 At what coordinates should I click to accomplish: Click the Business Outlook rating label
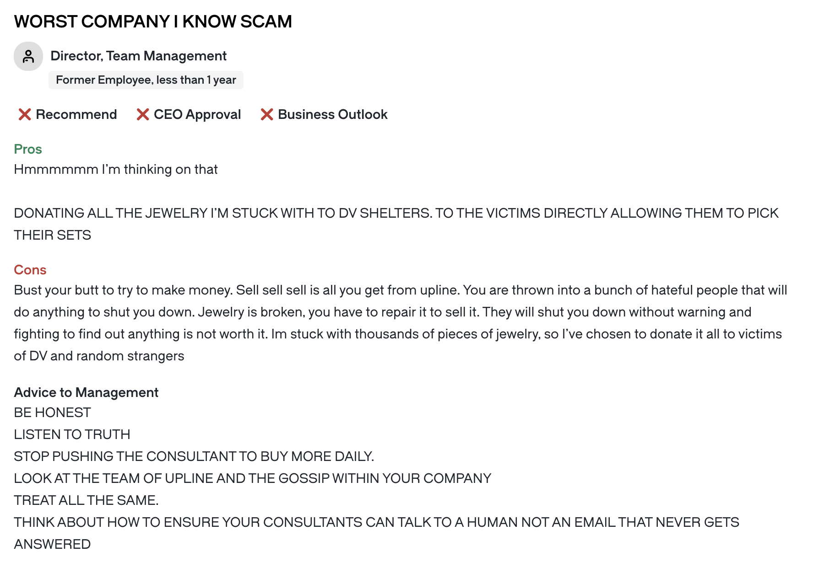coord(333,114)
